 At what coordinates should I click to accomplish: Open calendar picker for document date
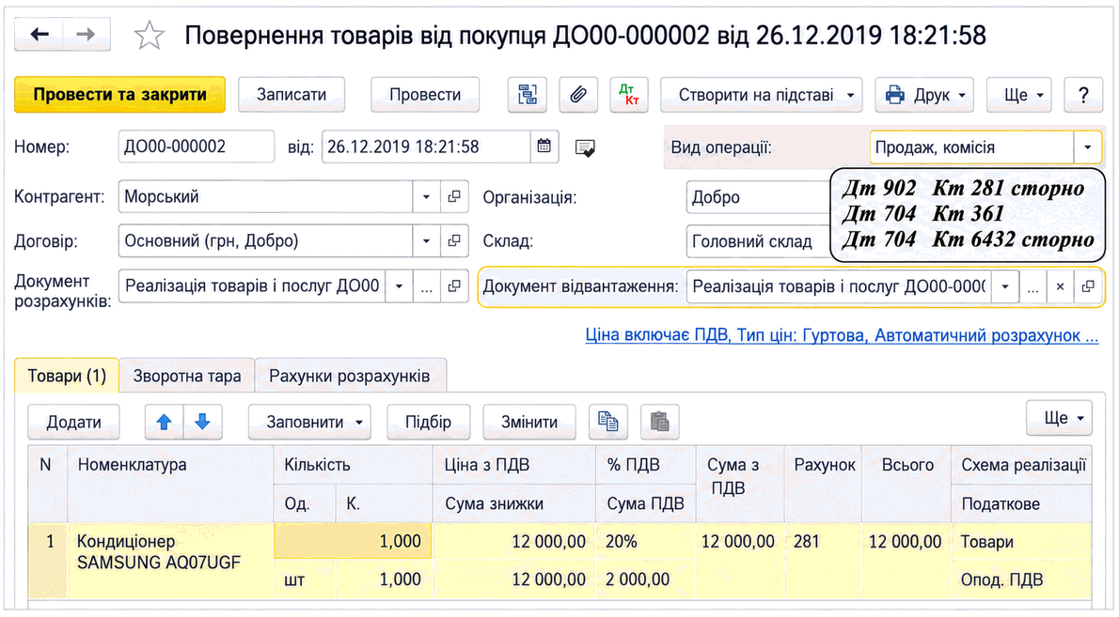[544, 147]
